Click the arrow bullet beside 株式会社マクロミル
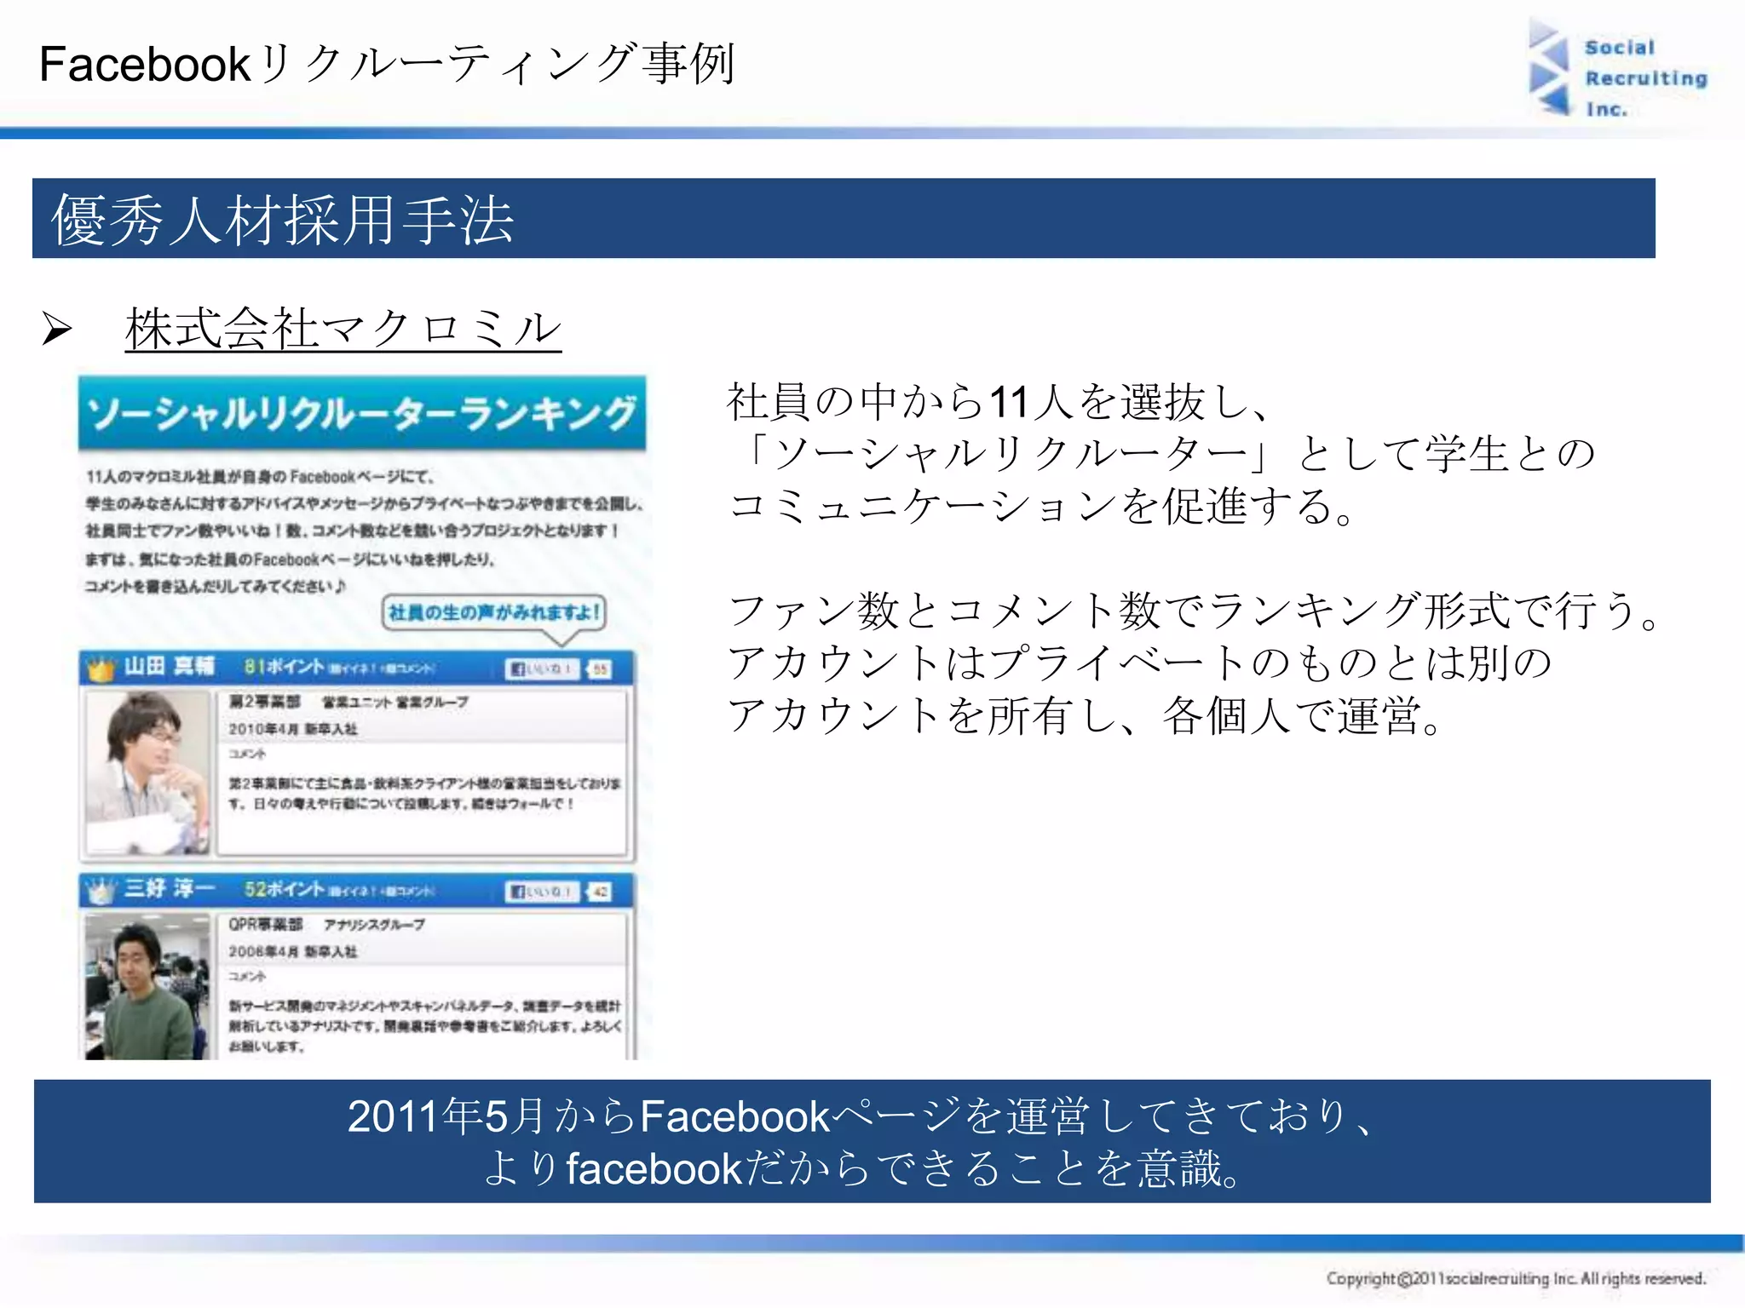This screenshot has height=1308, width=1745. [x=56, y=329]
